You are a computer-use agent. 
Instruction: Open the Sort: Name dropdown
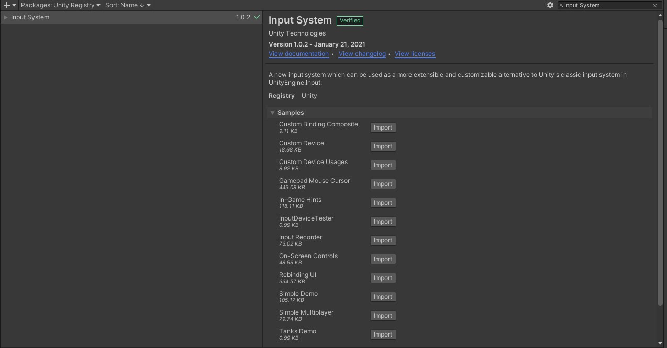click(x=127, y=5)
